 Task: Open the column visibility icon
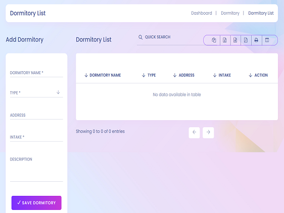267,40
